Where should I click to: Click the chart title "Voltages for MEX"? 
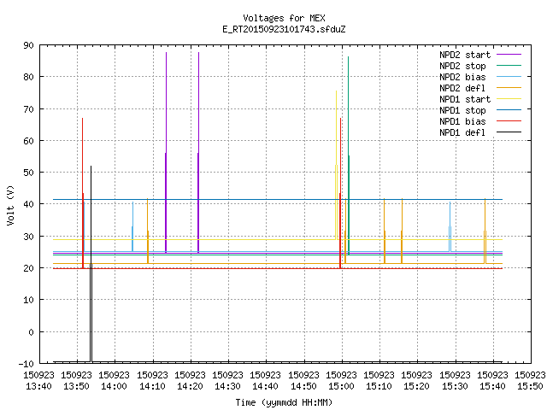click(284, 18)
